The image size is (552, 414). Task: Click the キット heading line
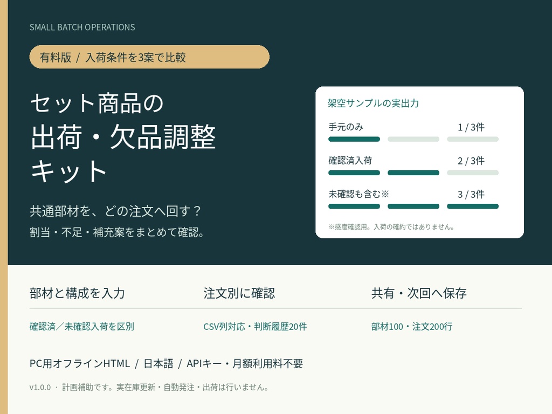click(x=69, y=171)
